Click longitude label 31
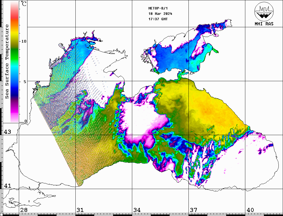This screenshot has width=283, height=216. (80, 210)
